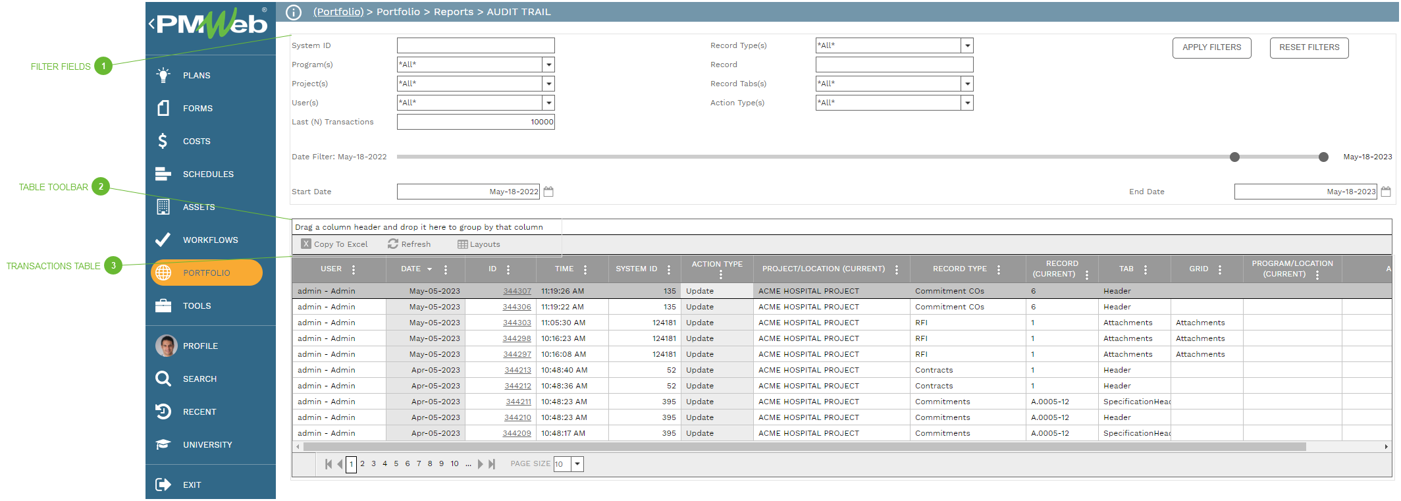
Task: Expand the User(s) dropdown
Action: tap(548, 103)
